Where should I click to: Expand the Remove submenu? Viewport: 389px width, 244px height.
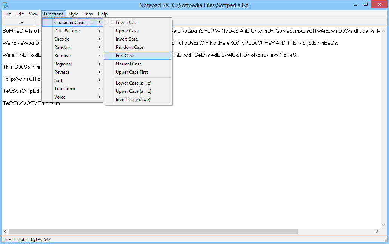72,56
